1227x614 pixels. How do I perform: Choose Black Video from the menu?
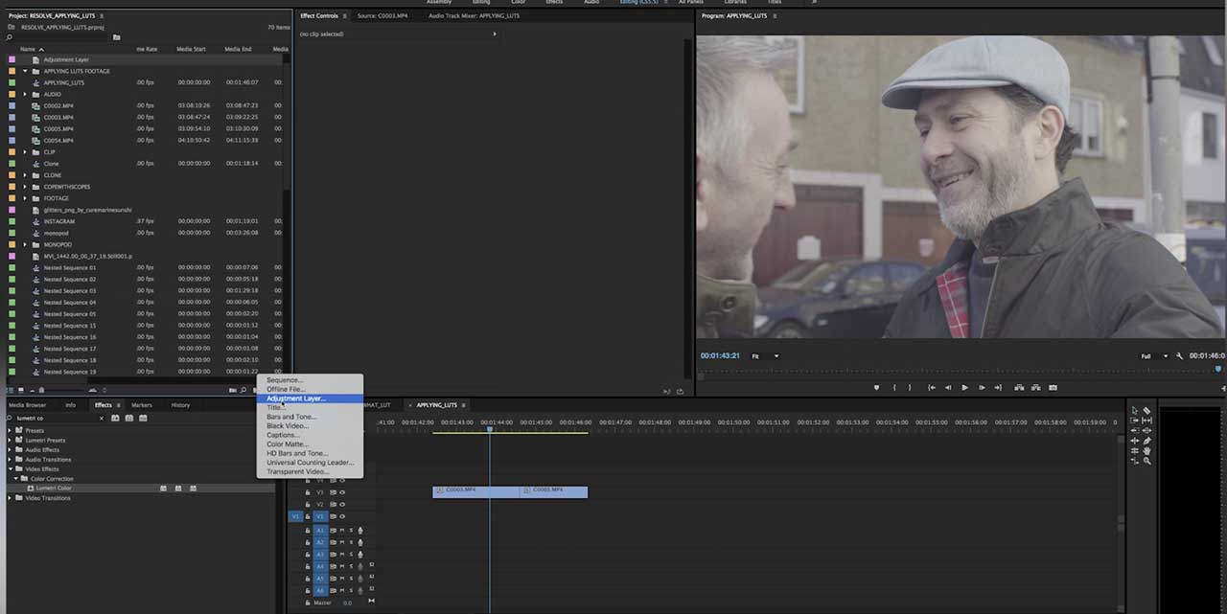click(x=310, y=425)
